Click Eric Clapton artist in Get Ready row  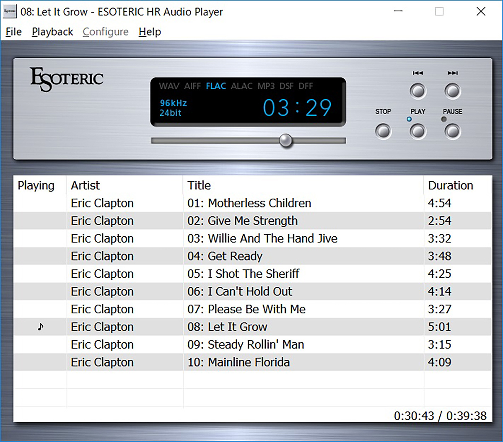(x=102, y=256)
